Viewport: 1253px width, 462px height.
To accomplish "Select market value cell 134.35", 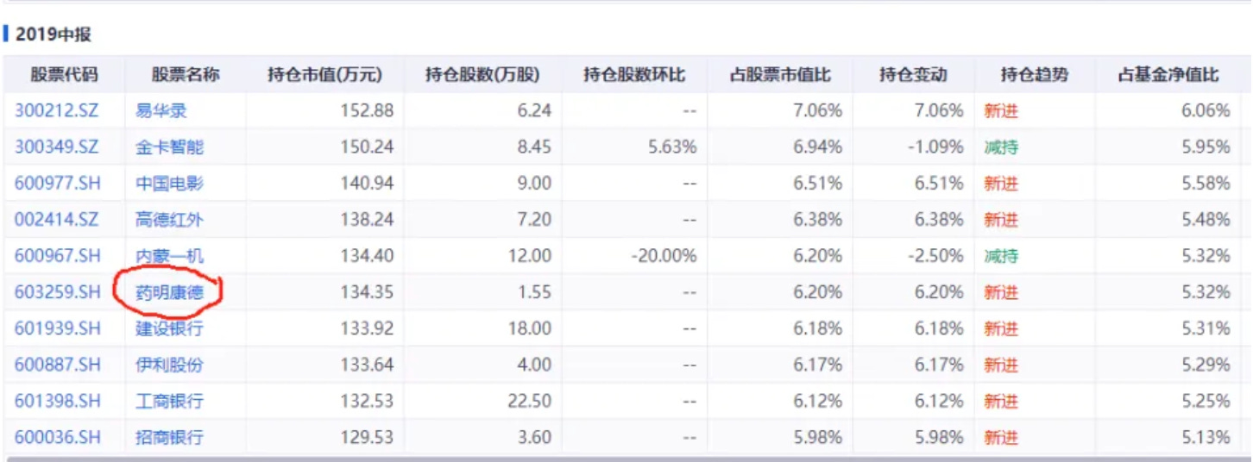I will pyautogui.click(x=368, y=292).
